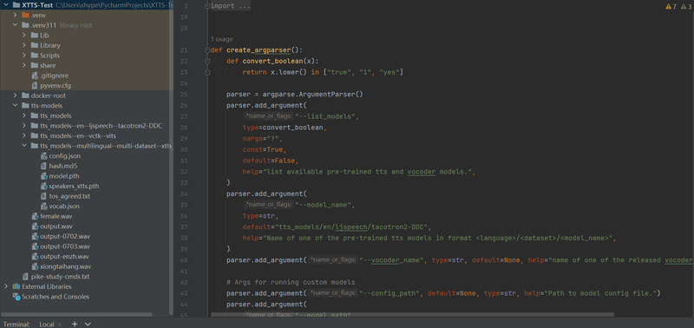Click the '1 usage' hint above create_argparser
Viewport: 694px width, 328px height.
(222, 39)
